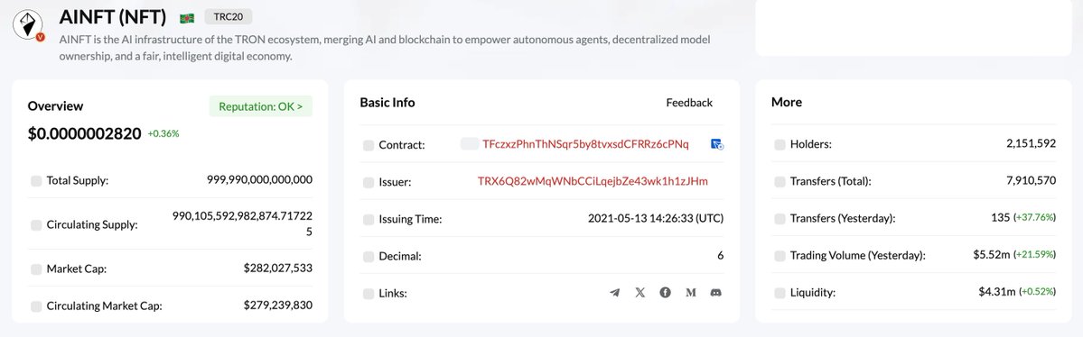Screen dimensions: 1083x337
Task: Click the +21.59% volume change
Action: click(1034, 255)
